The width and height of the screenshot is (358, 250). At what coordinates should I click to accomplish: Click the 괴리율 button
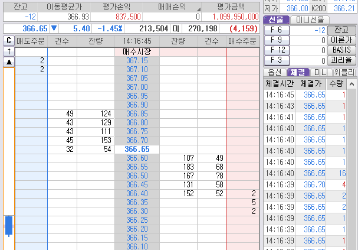[x=341, y=60]
